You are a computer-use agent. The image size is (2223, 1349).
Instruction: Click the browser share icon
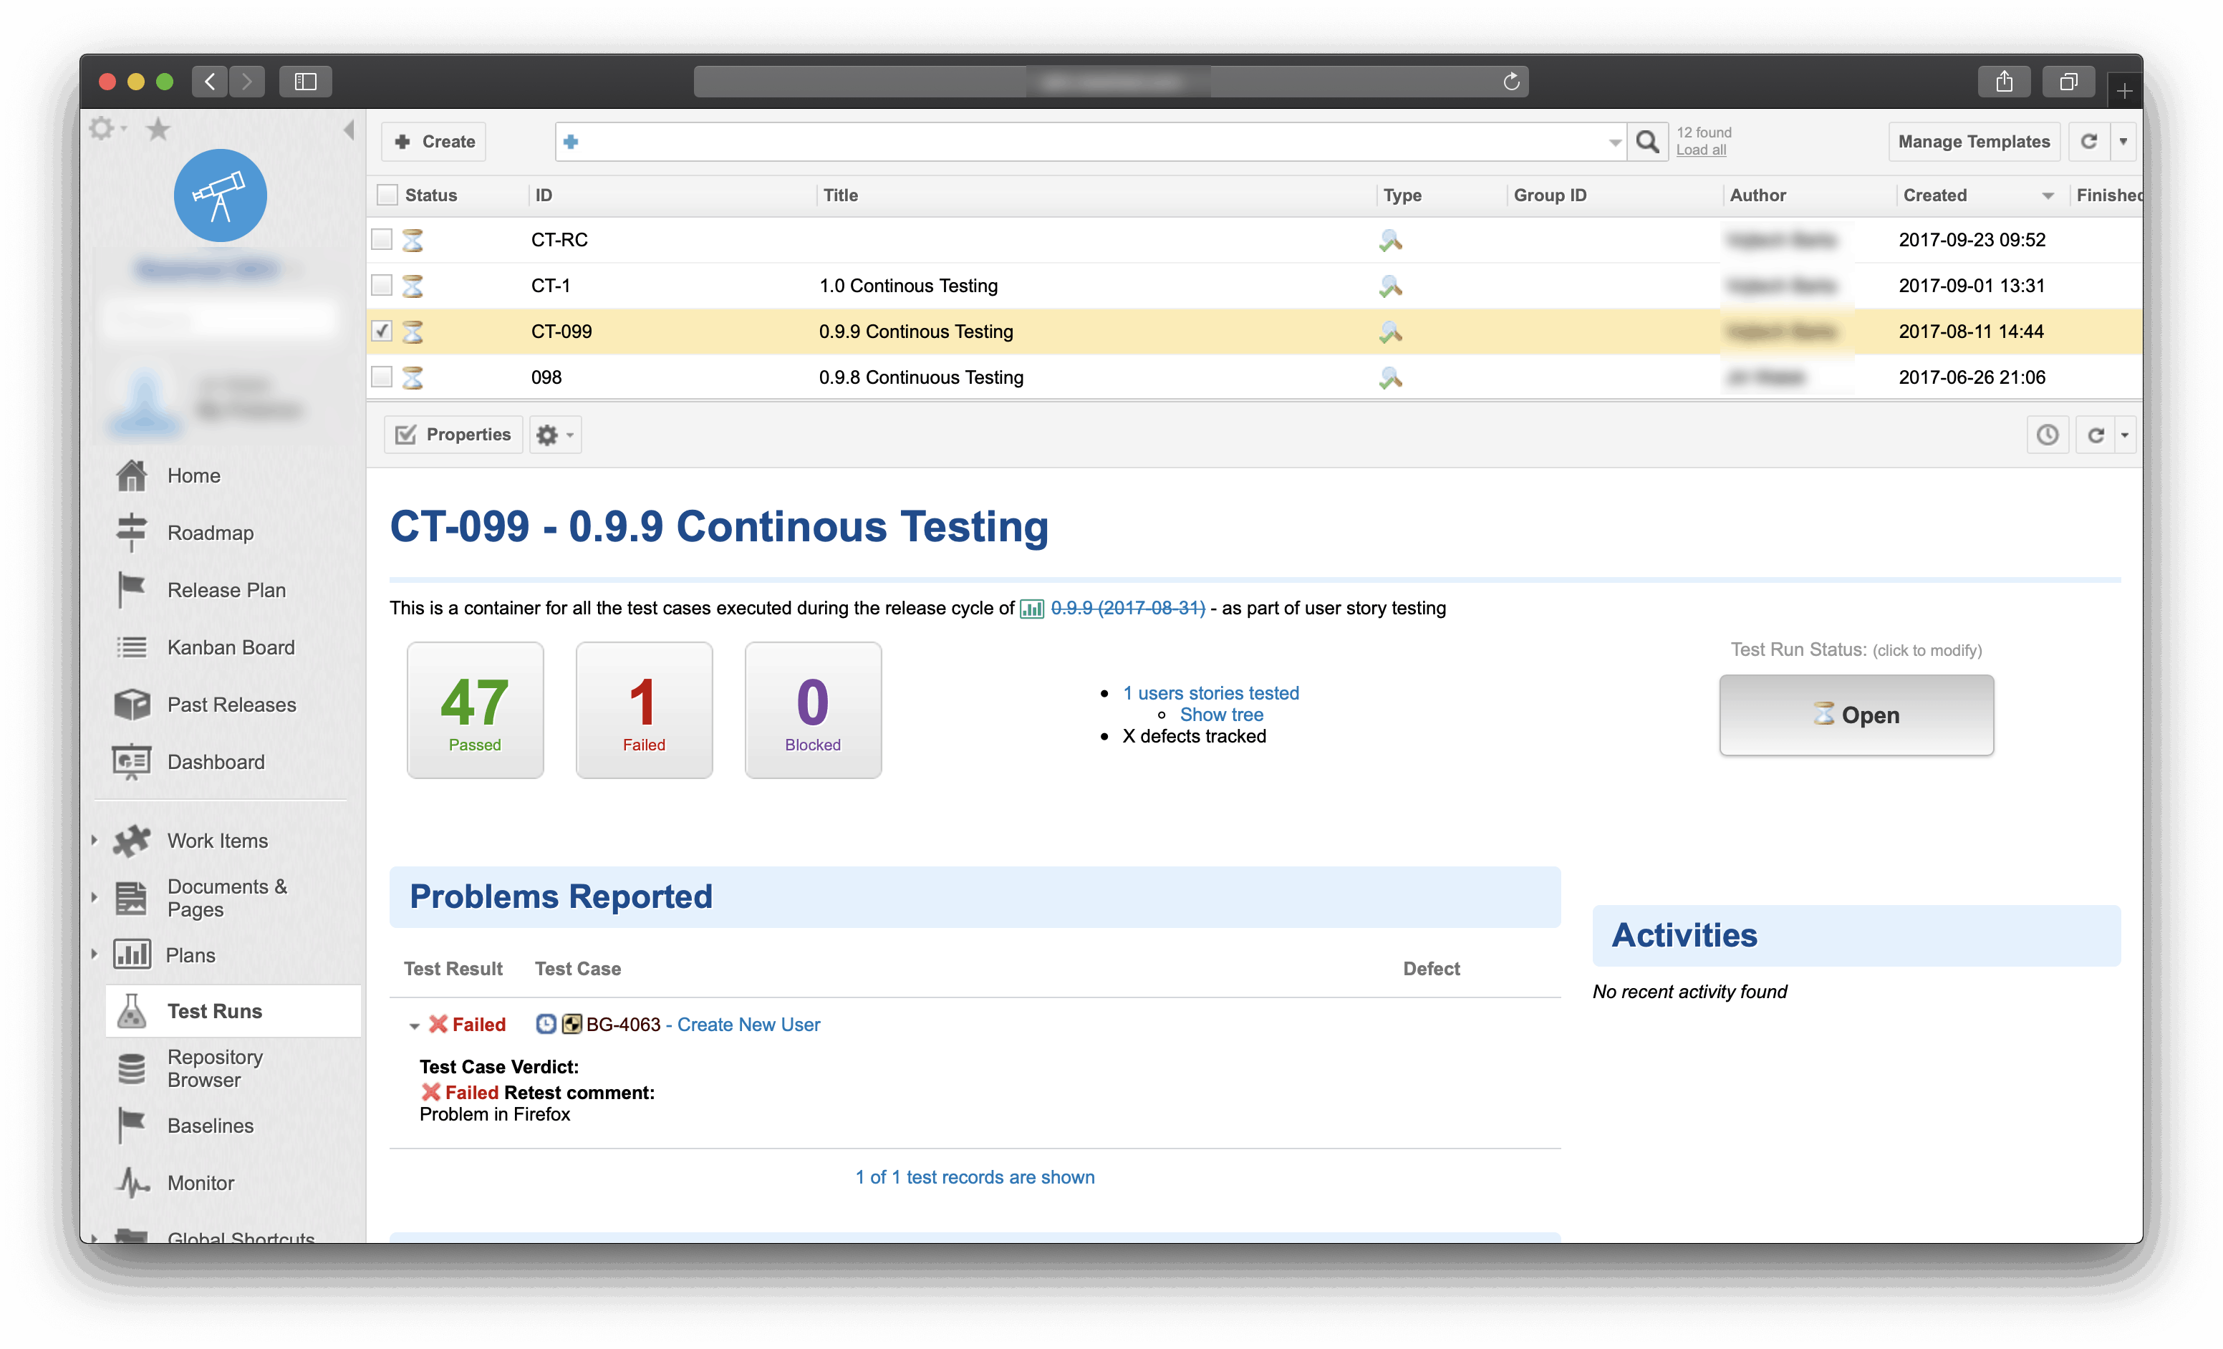click(x=2004, y=81)
